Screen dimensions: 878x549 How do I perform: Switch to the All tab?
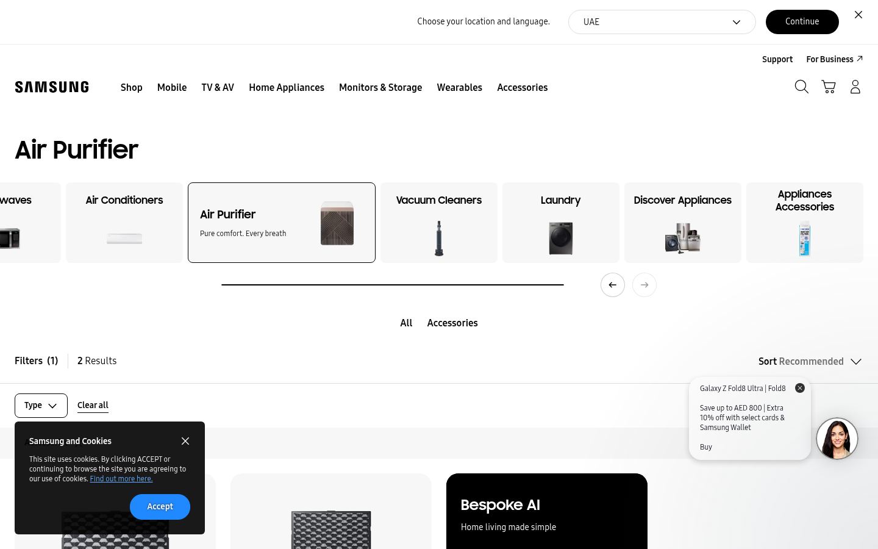tap(406, 323)
